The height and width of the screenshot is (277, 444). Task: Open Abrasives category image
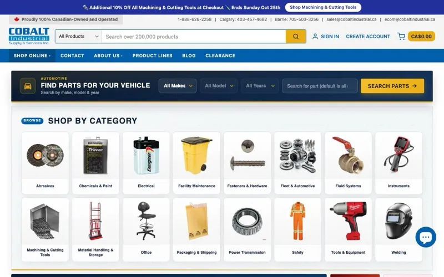(x=45, y=155)
